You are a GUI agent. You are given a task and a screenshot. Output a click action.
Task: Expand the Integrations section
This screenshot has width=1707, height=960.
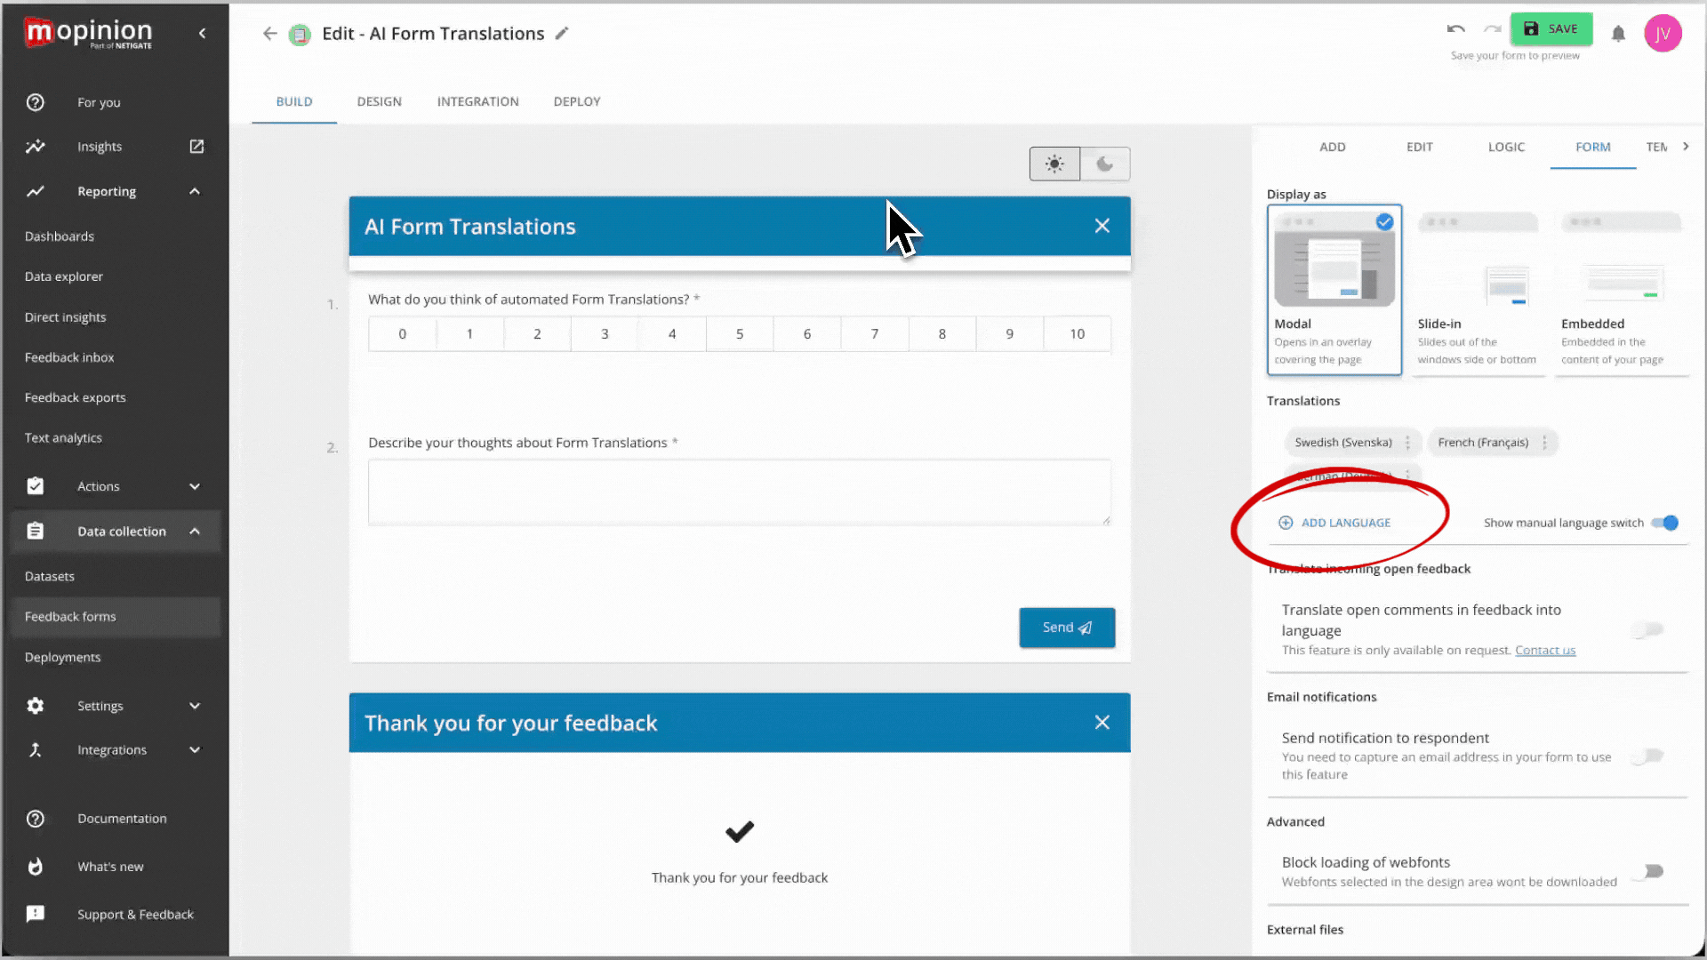click(x=195, y=750)
